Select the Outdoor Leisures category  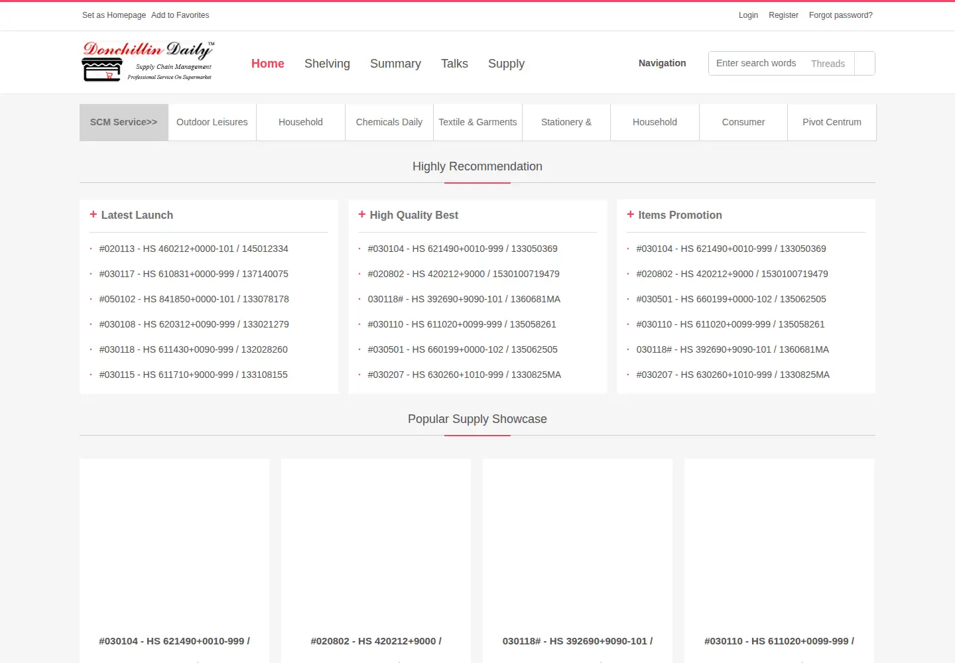click(x=212, y=122)
